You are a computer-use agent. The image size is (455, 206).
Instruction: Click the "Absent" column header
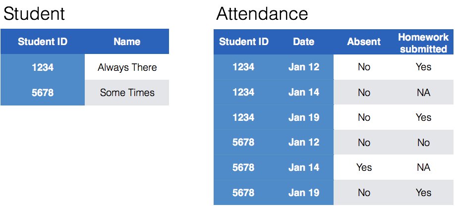coord(363,42)
